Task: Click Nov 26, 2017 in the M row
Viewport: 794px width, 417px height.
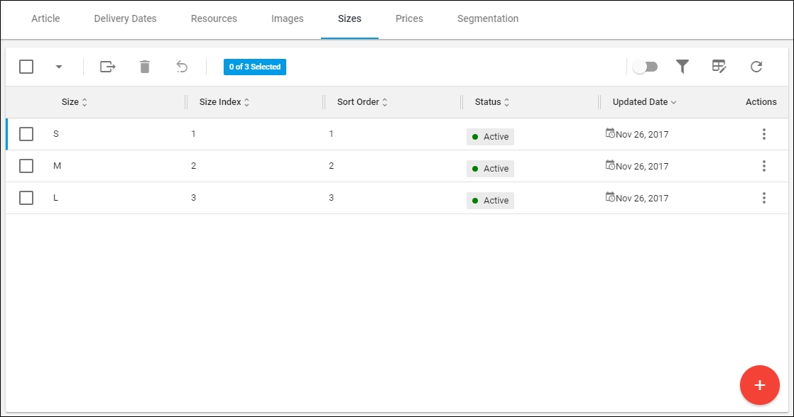Action: pos(642,166)
